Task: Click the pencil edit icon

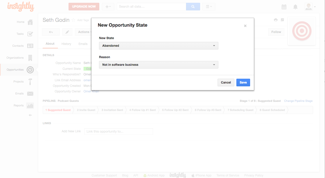Action: pos(67,32)
